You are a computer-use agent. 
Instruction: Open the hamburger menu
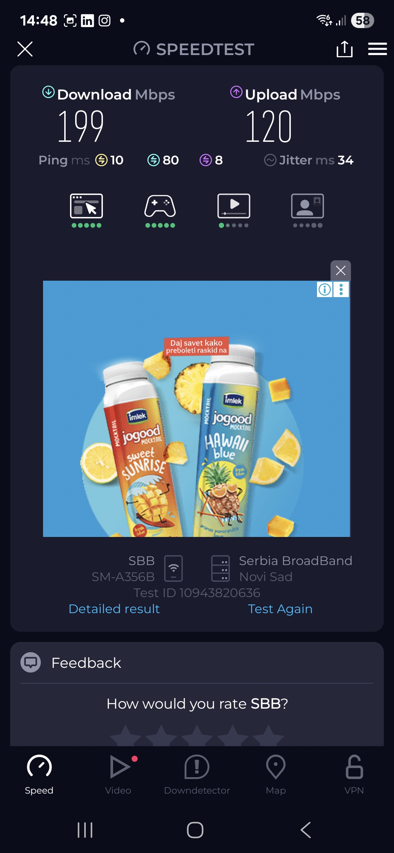(x=377, y=49)
